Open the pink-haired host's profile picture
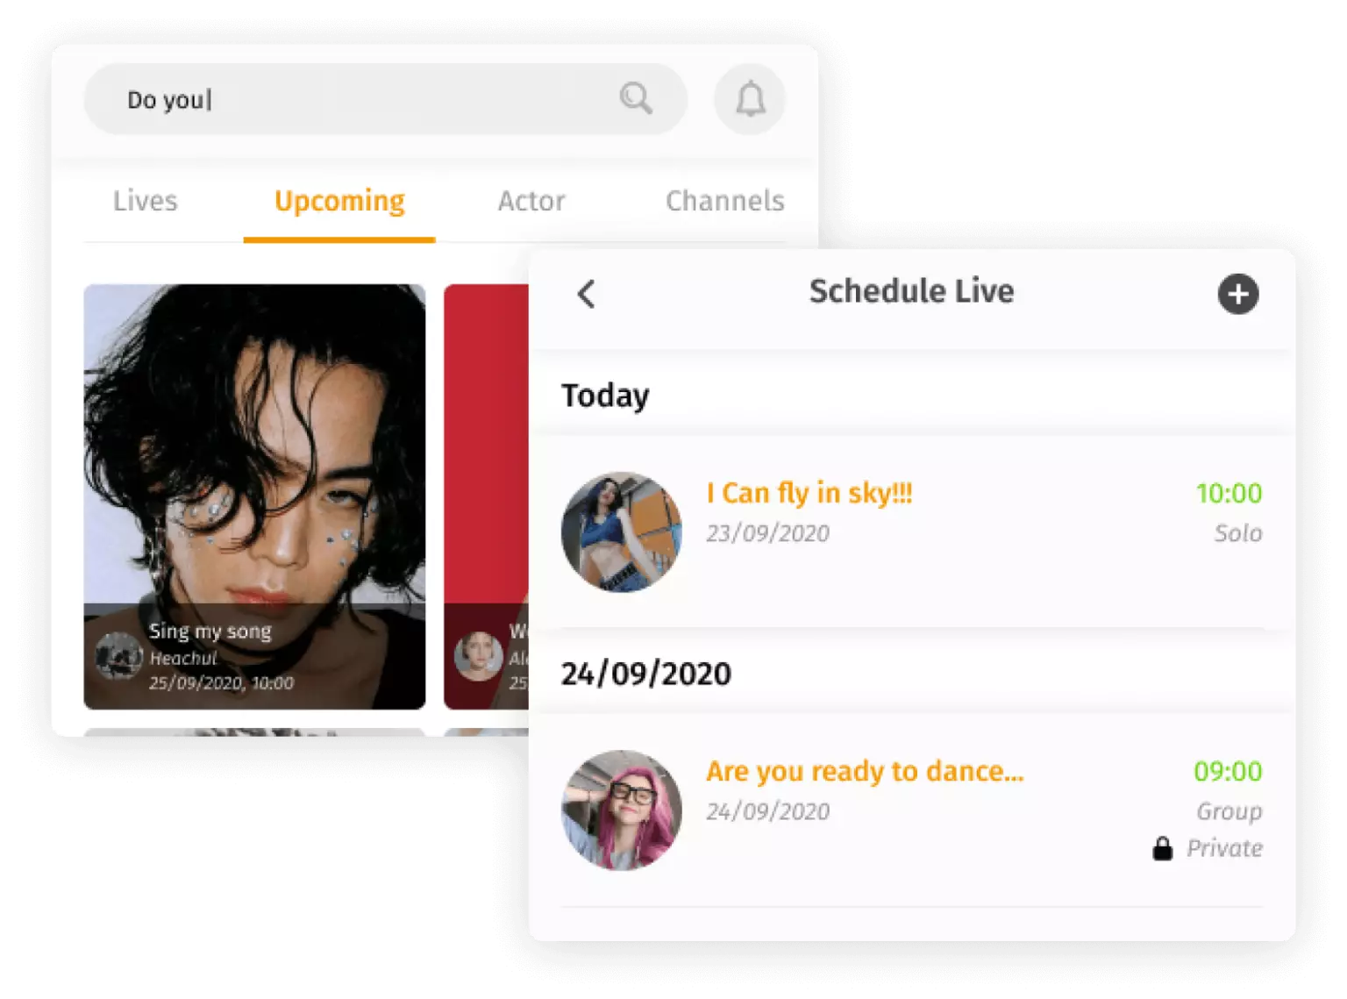 coord(622,810)
